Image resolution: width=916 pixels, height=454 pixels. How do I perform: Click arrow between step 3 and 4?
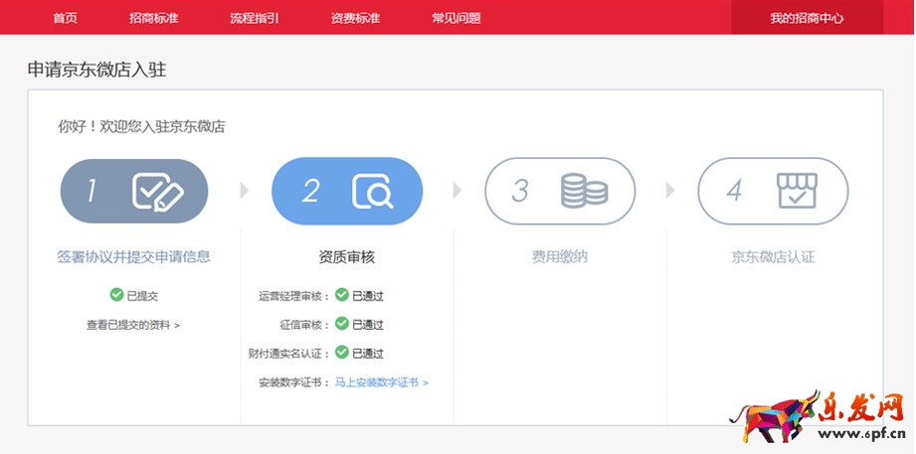670,191
